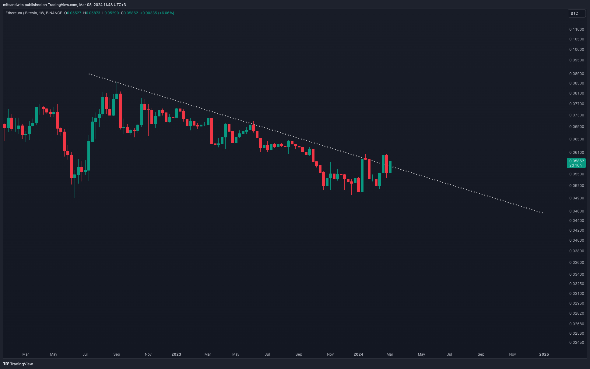Click the TradingView logo at bottom left

point(18,364)
